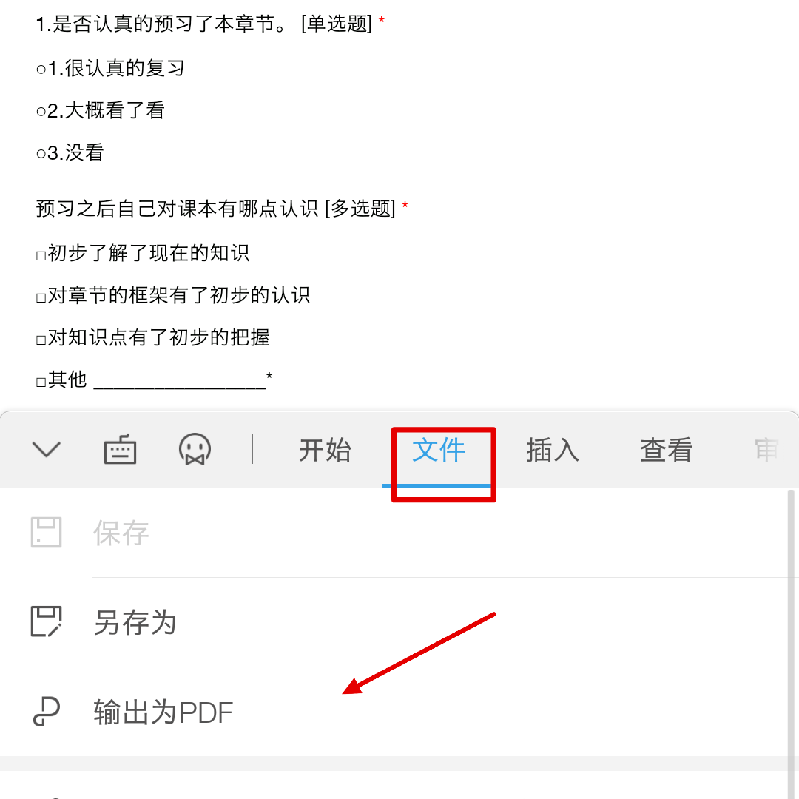Go to the 查看 tab
Image resolution: width=799 pixels, height=799 pixels.
666,450
